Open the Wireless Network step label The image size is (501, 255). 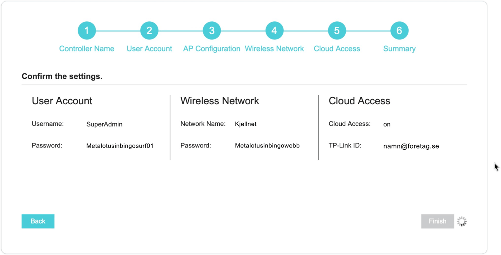click(274, 49)
